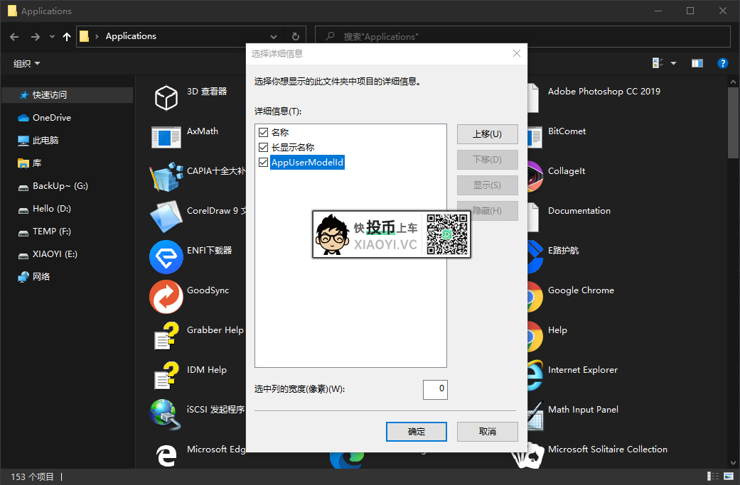
Task: Click the 确定 button
Action: tap(417, 431)
